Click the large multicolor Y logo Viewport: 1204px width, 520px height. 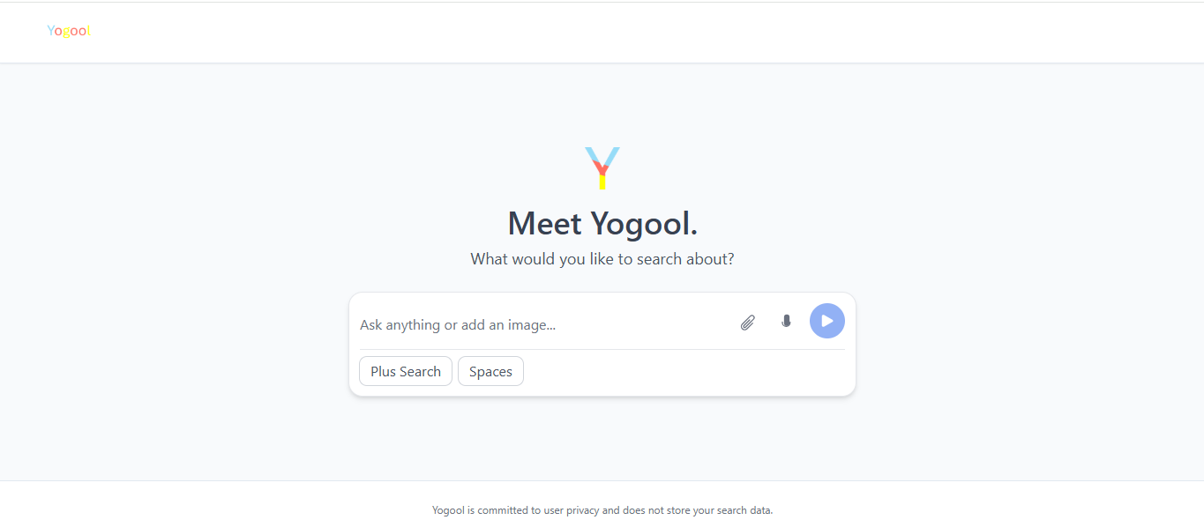click(x=602, y=168)
